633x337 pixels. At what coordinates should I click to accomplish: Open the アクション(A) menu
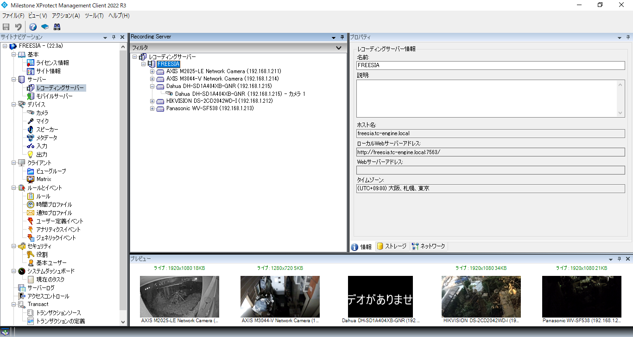[66, 16]
